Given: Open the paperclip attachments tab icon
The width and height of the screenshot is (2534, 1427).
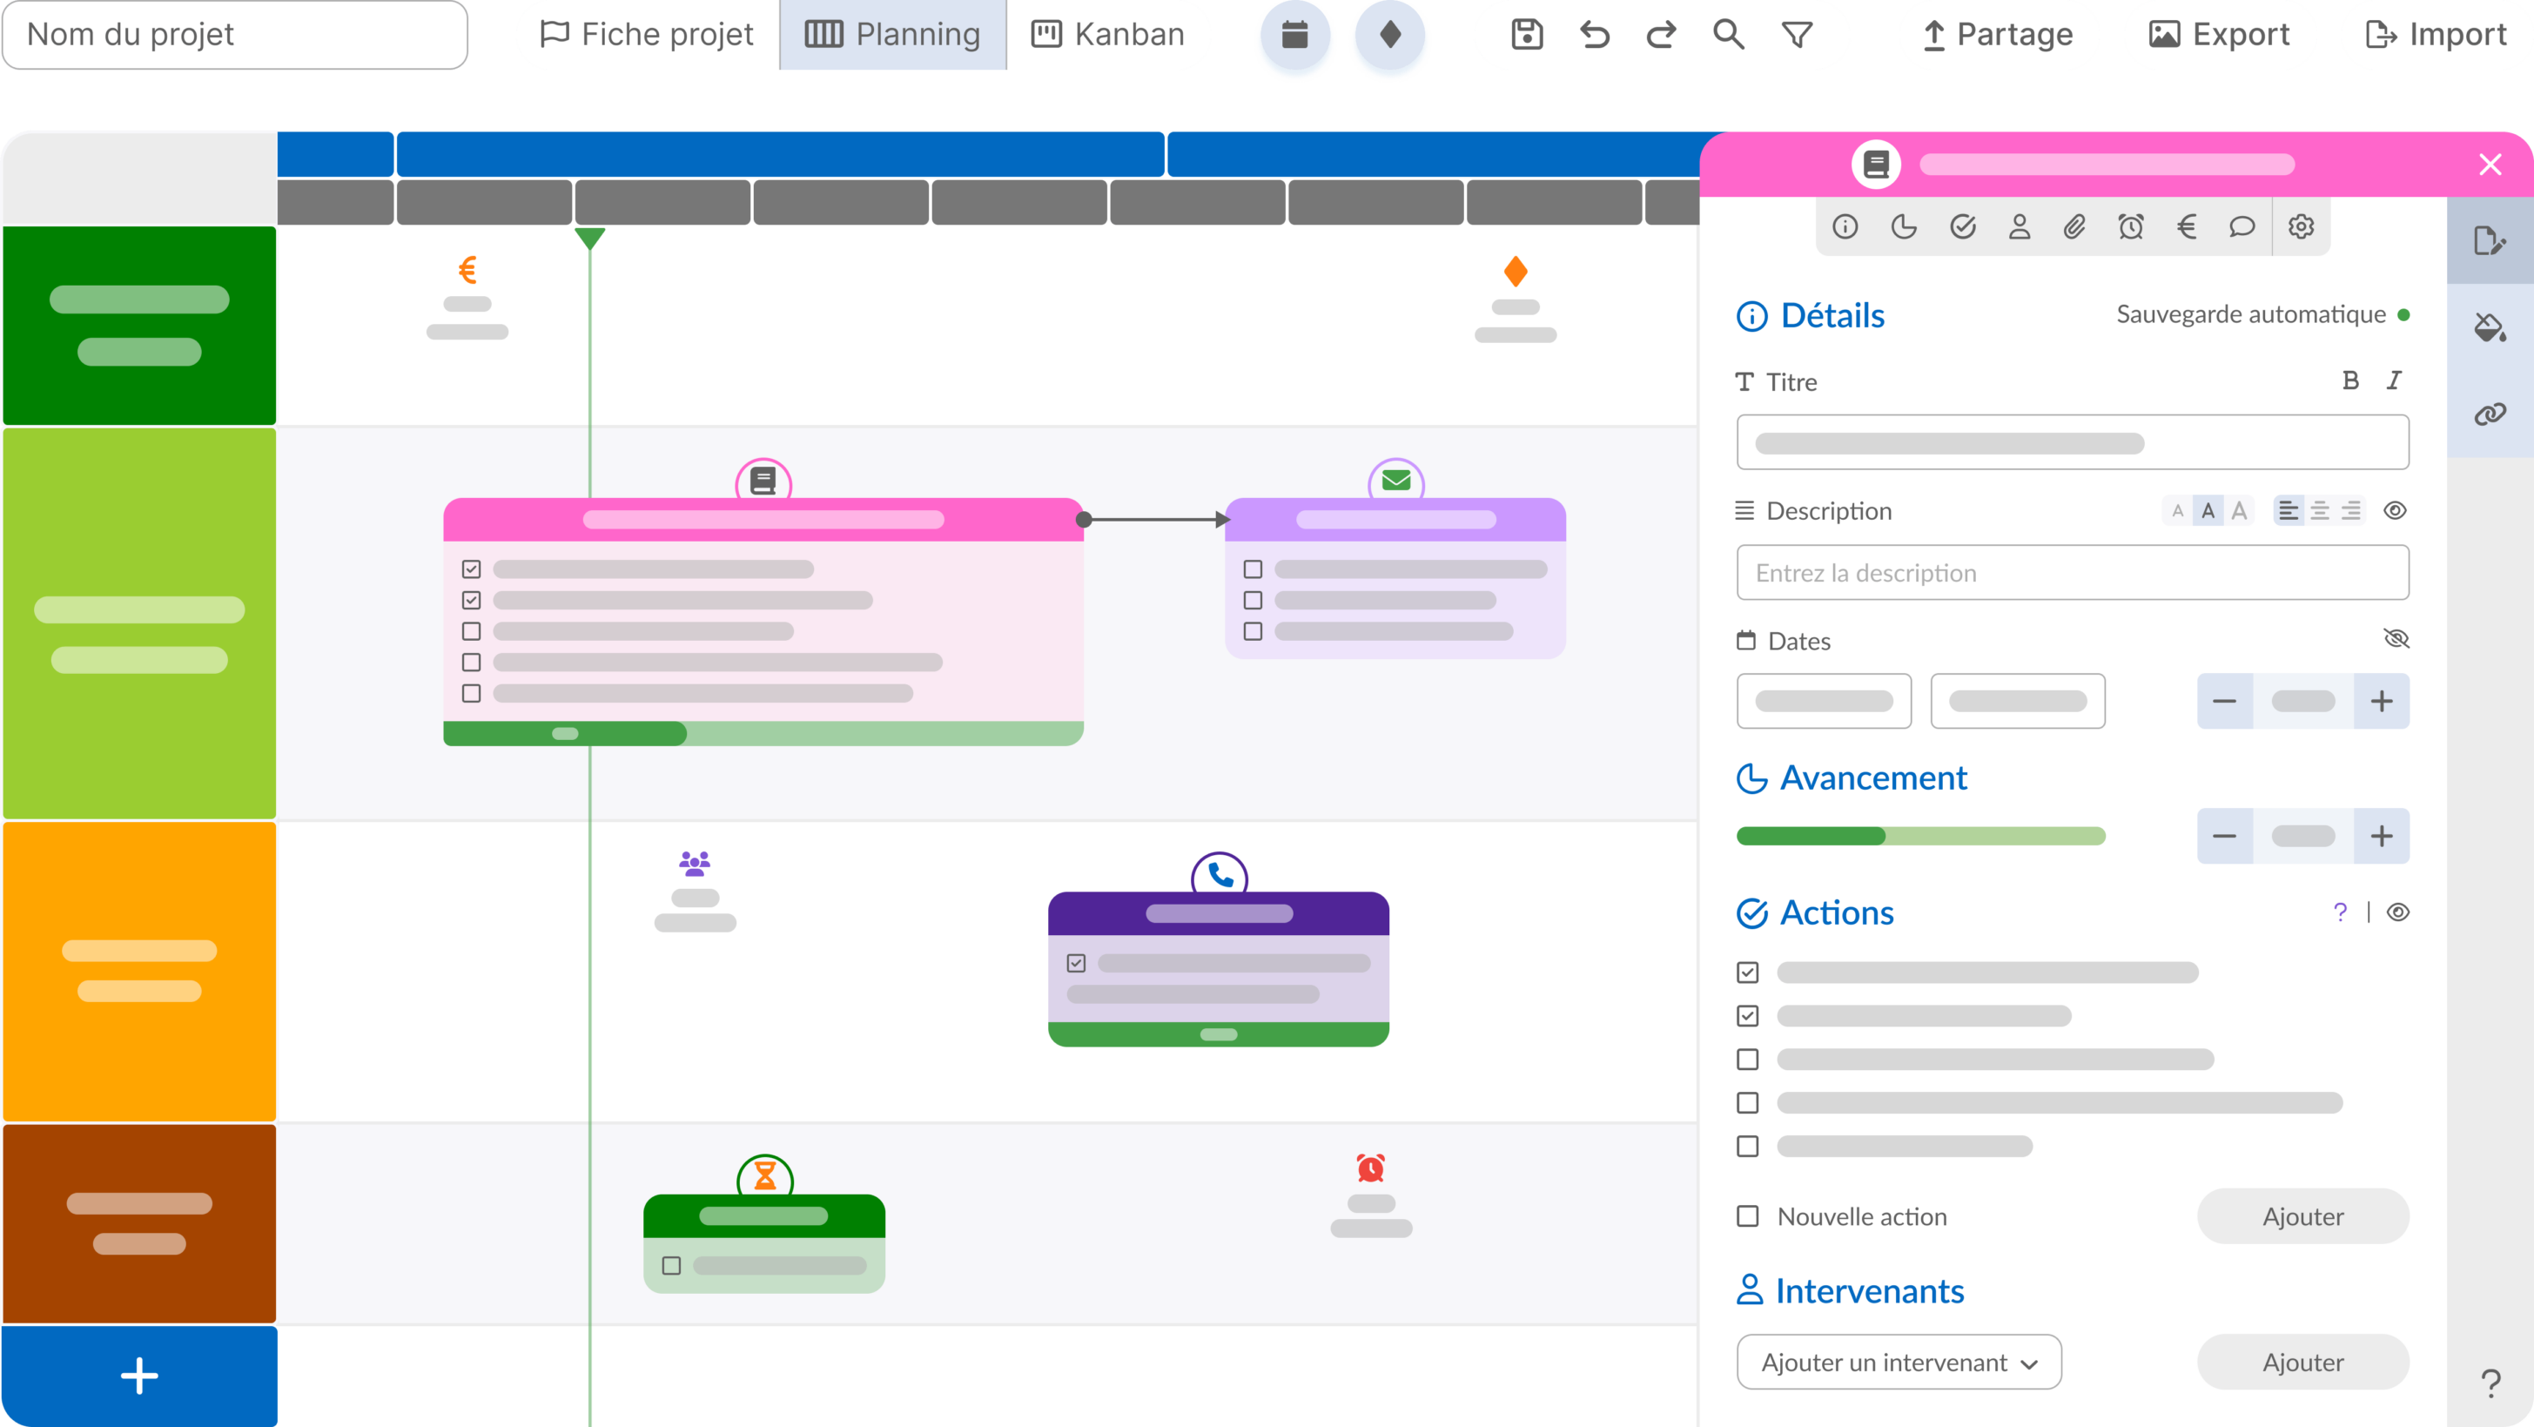Looking at the screenshot, I should click(2074, 227).
